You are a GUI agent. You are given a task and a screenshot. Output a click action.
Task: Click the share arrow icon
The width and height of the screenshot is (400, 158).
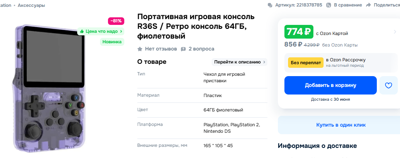[368, 5]
